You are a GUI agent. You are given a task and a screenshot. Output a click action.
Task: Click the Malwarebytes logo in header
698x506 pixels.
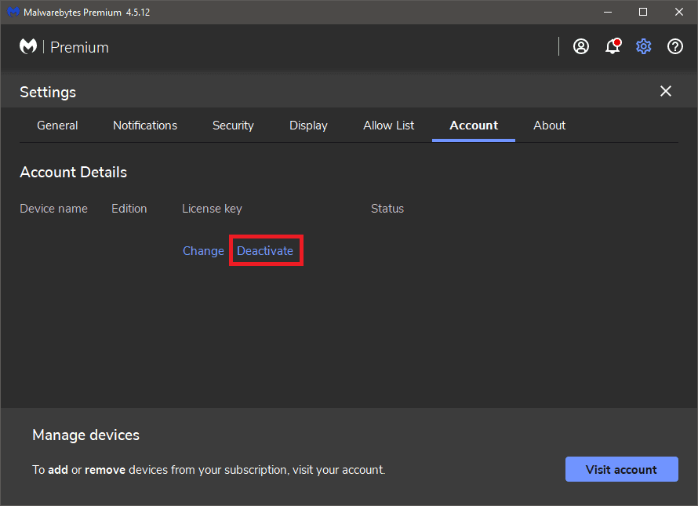point(28,46)
